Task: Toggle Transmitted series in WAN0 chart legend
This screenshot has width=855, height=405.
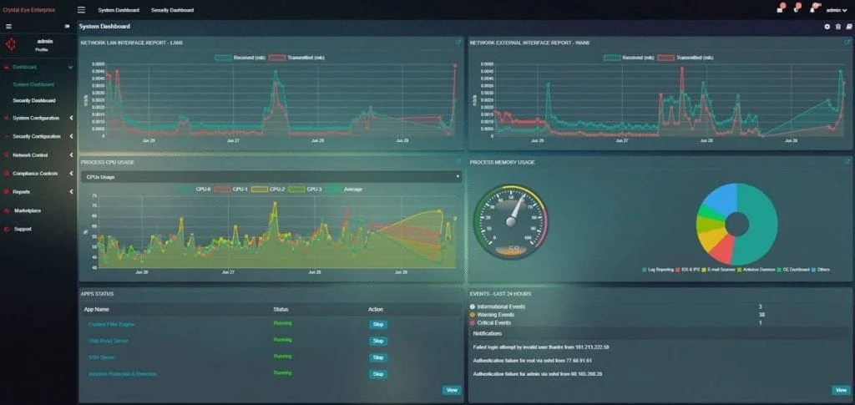Action: tap(678, 58)
